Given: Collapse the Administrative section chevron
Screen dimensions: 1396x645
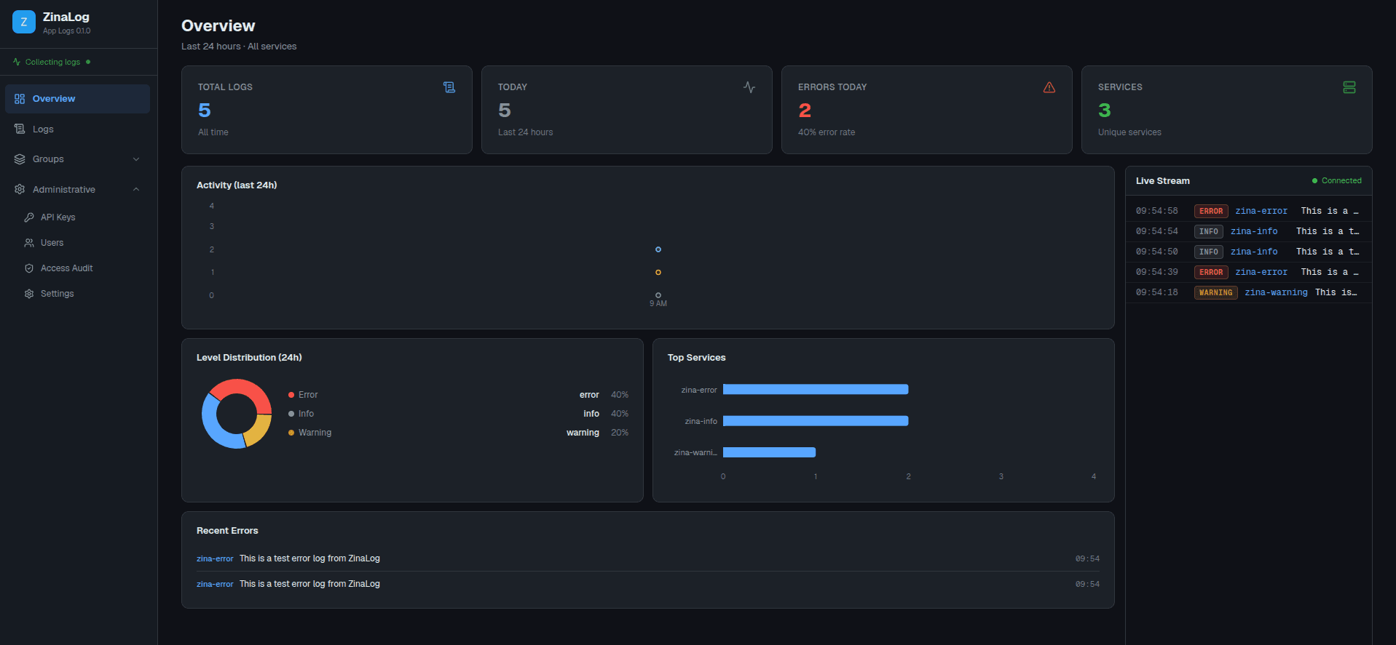Looking at the screenshot, I should tap(136, 189).
